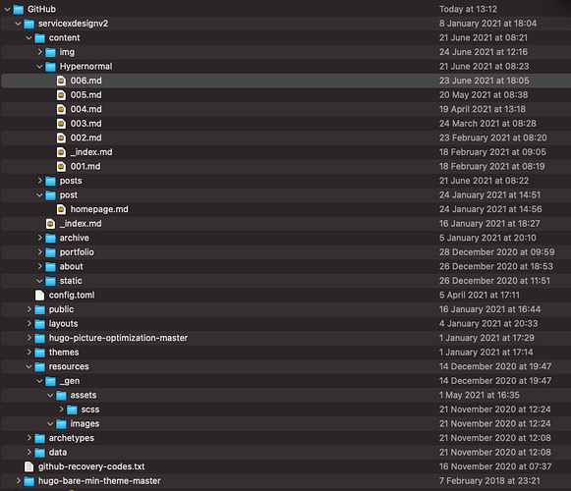Viewport: 571px width, 491px height.
Task: Expand the portfolio folder chevron
Action: (x=39, y=251)
